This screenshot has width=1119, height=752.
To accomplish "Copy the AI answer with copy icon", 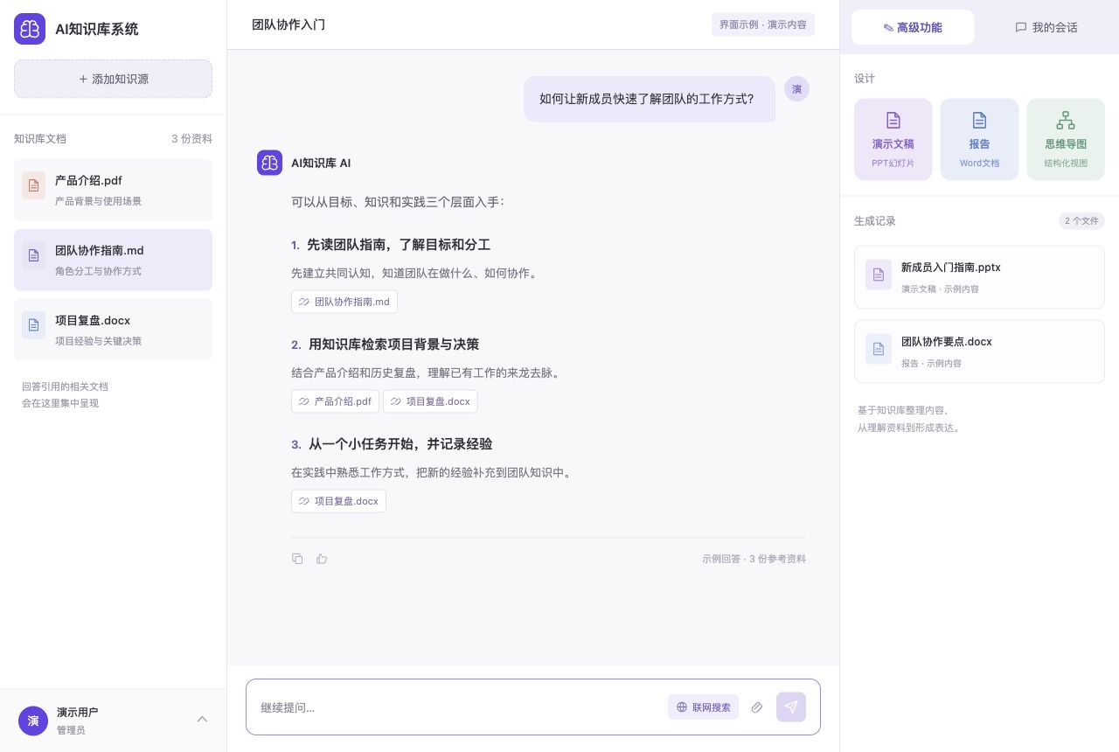I will (297, 559).
